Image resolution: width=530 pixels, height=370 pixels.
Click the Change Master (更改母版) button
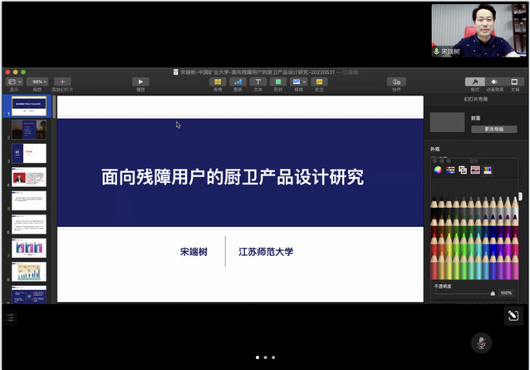493,129
